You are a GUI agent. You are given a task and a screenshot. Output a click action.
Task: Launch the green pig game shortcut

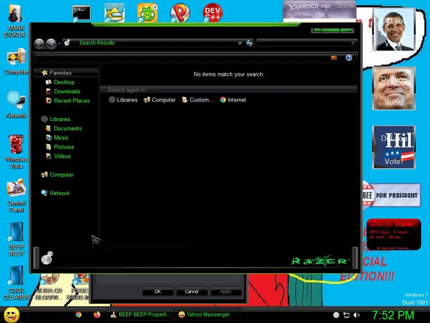click(x=147, y=13)
